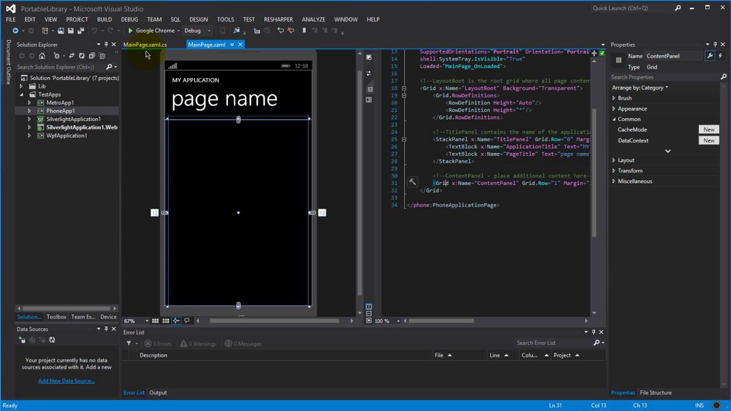Open the BUILD menu

coord(104,19)
